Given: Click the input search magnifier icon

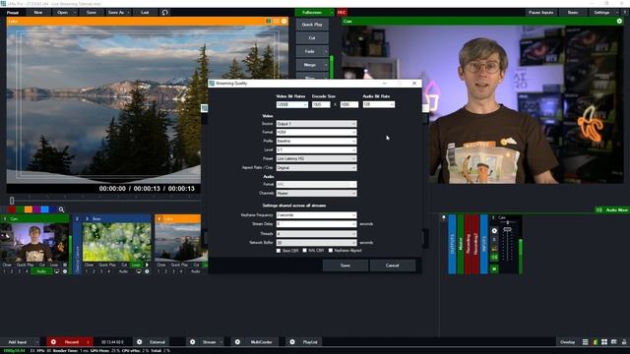Looking at the screenshot, I should (x=61, y=209).
